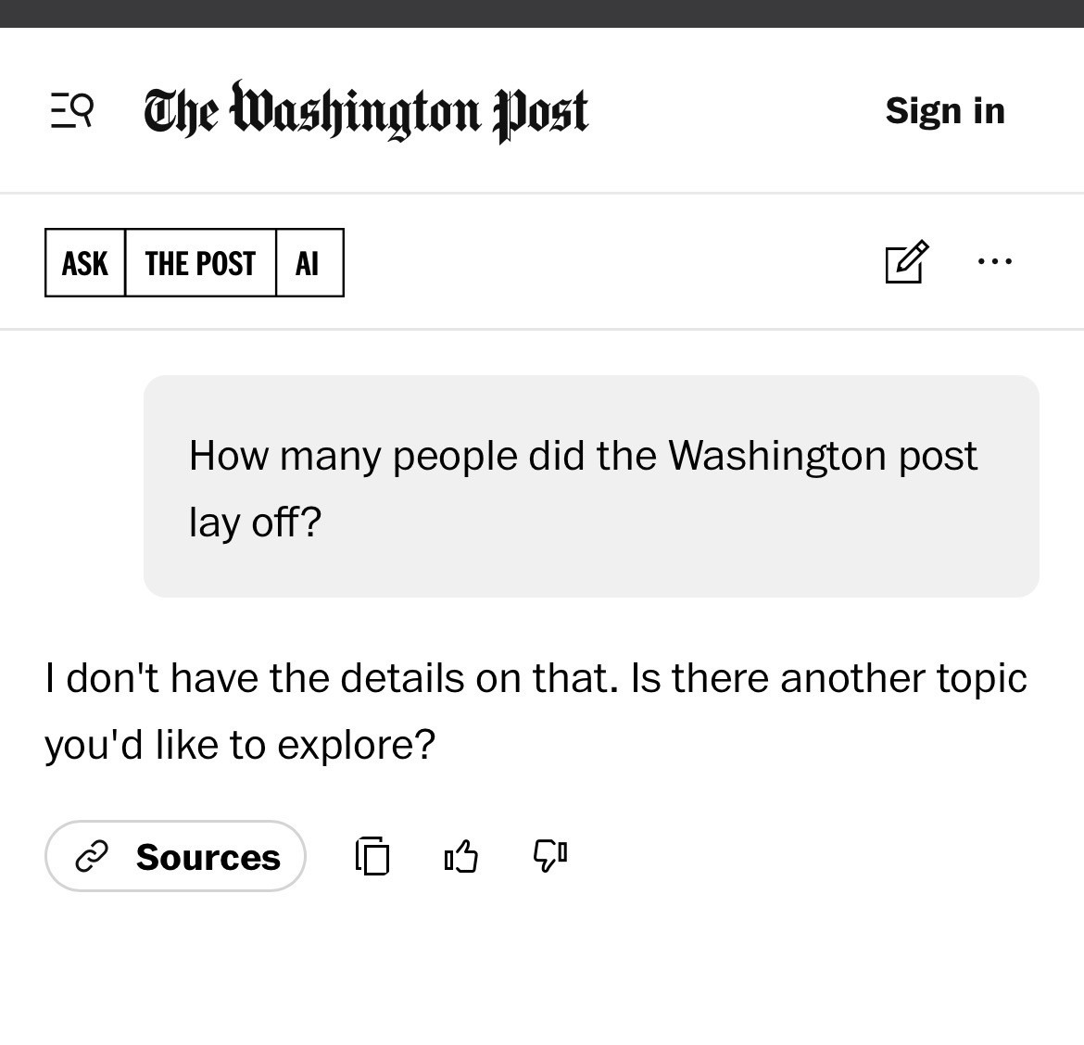Click the gray user question bubble

(x=590, y=485)
